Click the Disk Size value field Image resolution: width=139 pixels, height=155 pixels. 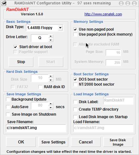click(x=40, y=78)
